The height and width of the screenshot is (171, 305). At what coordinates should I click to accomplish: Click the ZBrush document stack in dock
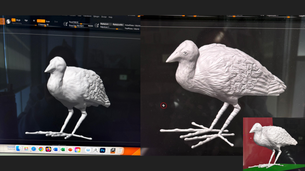113,150
